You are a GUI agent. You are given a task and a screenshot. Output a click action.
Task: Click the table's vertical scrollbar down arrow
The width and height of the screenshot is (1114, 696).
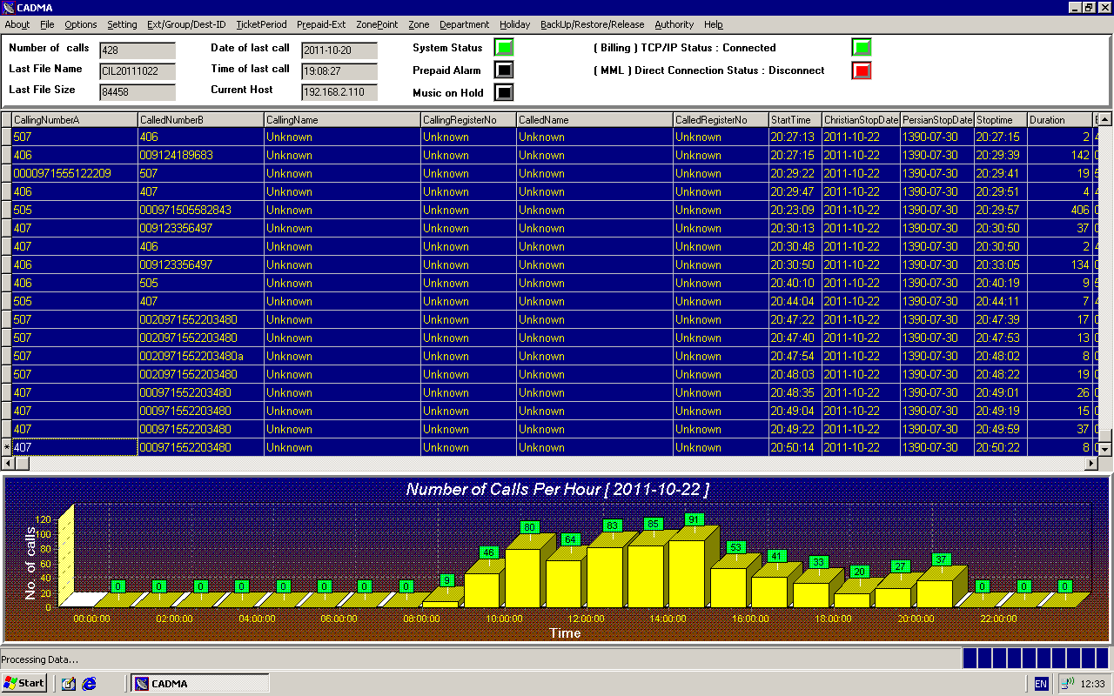click(x=1105, y=449)
